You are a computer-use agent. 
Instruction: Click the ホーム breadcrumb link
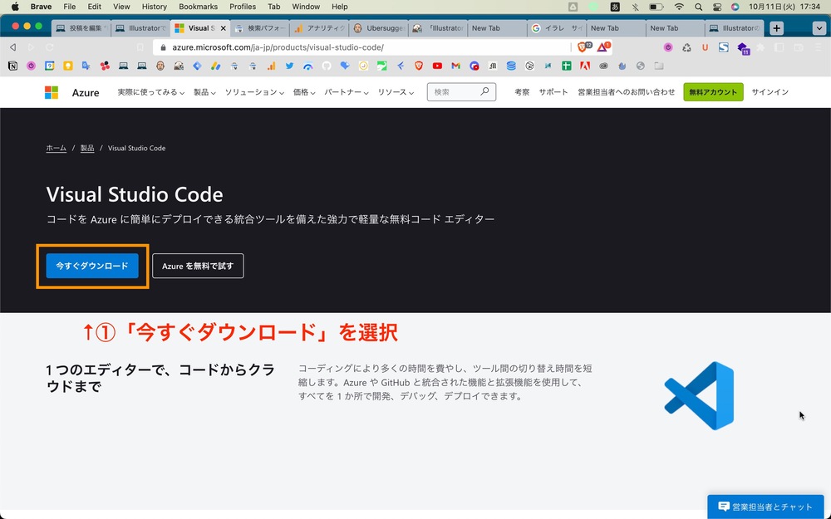pos(56,148)
